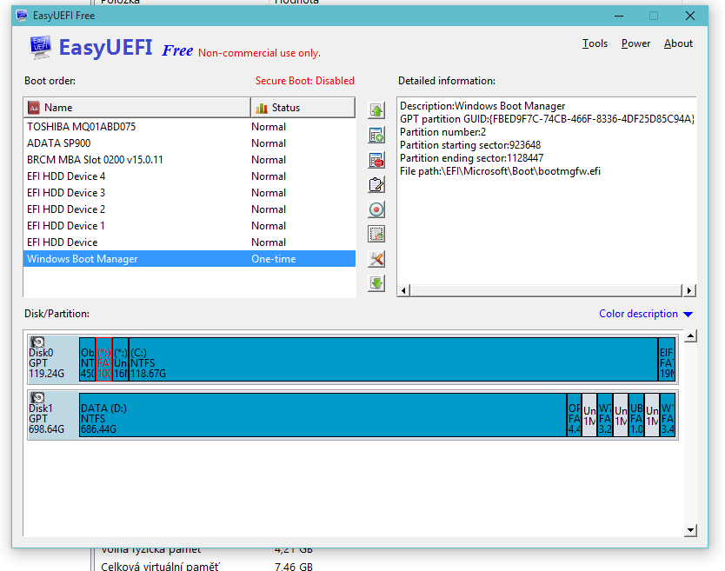Click the Secure Boot: Disabled label
Screen dimensions: 725x571
pos(305,81)
